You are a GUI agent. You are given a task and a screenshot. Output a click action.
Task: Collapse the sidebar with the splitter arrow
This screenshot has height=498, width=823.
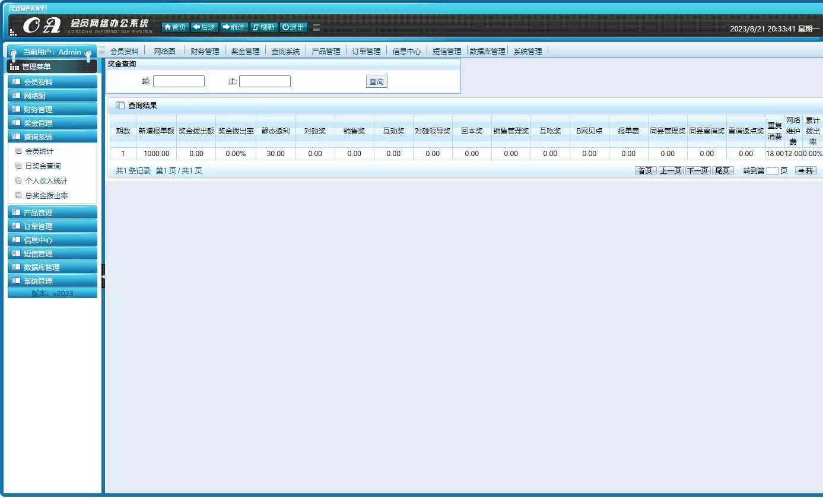(x=103, y=277)
